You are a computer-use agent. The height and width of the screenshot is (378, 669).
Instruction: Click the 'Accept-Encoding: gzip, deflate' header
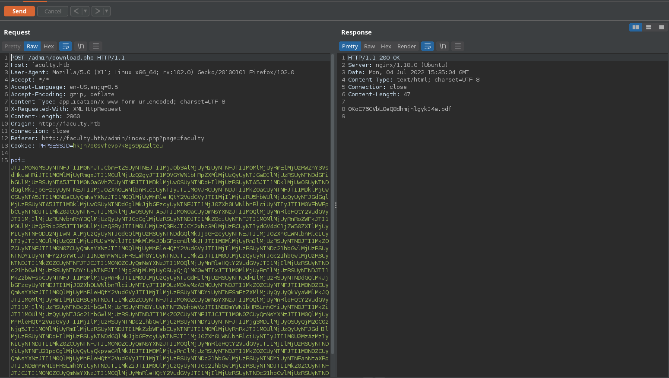click(x=63, y=94)
